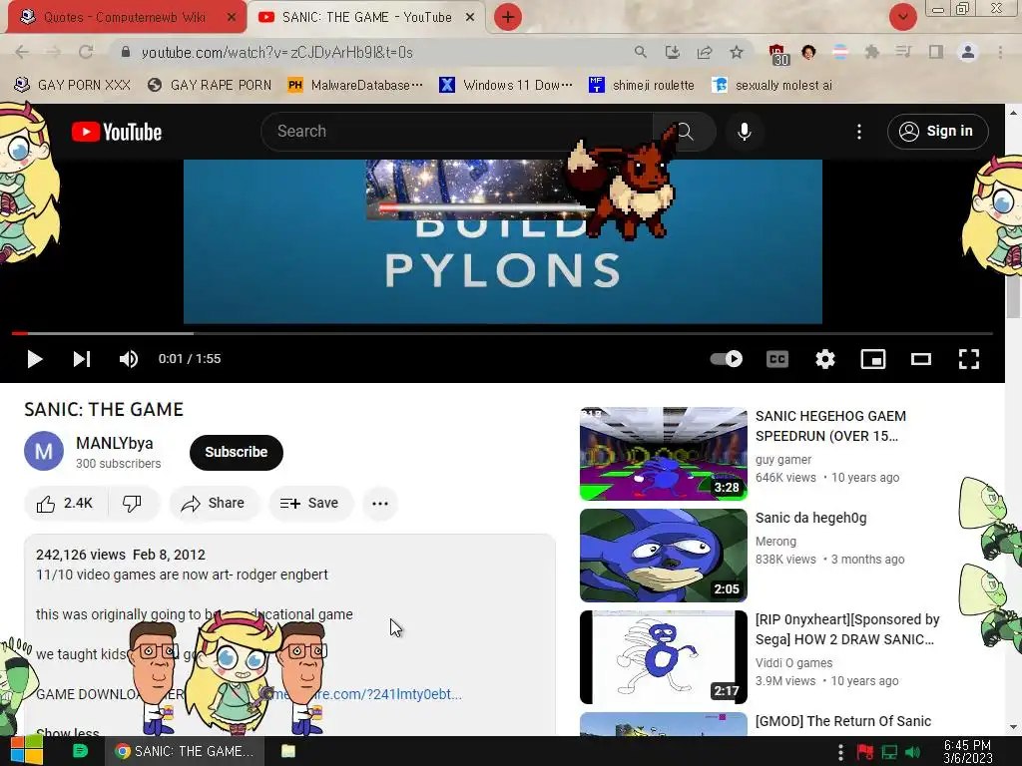The width and height of the screenshot is (1022, 766).
Task: Open the title 'Sanic da hegeh0g'
Action: 810,518
